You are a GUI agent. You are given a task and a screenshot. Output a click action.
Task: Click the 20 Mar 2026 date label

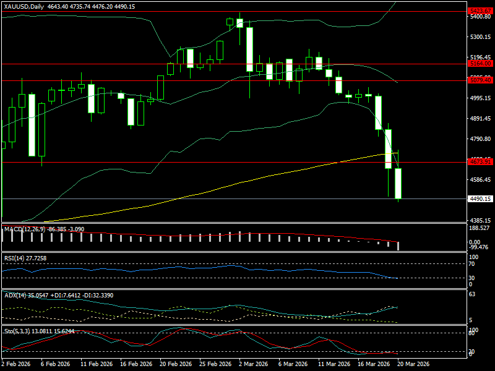click(x=412, y=365)
